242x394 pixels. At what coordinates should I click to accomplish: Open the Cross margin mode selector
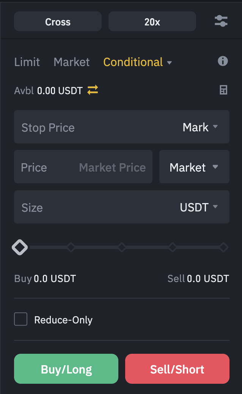[x=58, y=22]
